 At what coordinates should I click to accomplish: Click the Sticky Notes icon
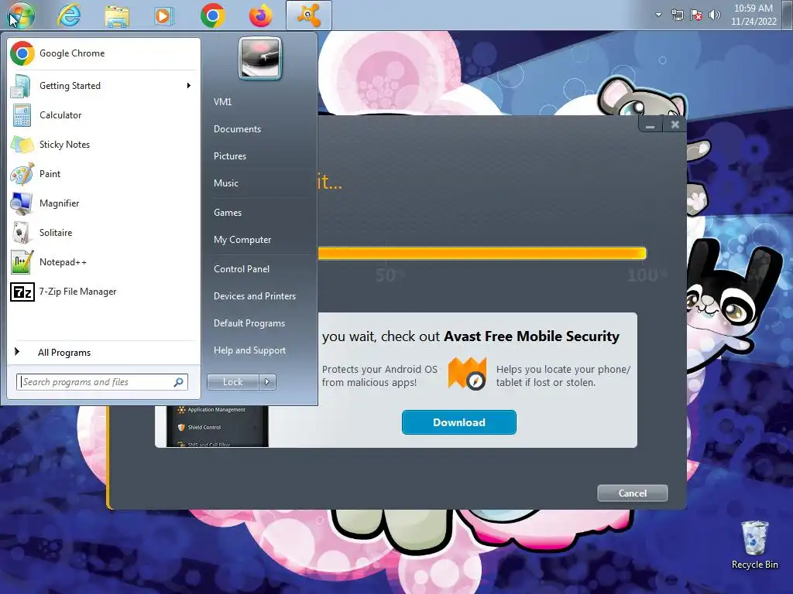tap(22, 145)
